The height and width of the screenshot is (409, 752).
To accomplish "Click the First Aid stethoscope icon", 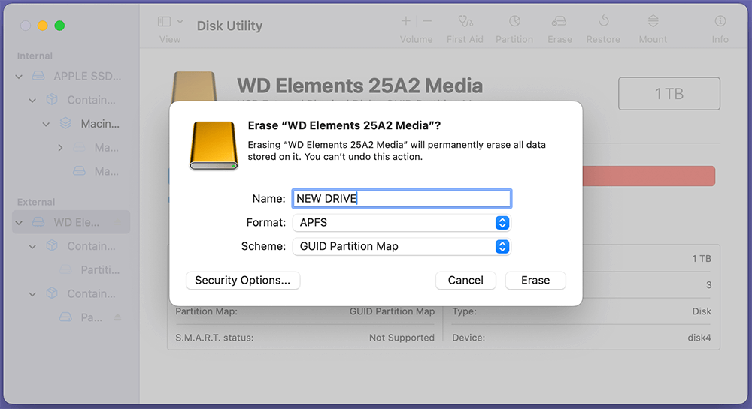I will (465, 21).
